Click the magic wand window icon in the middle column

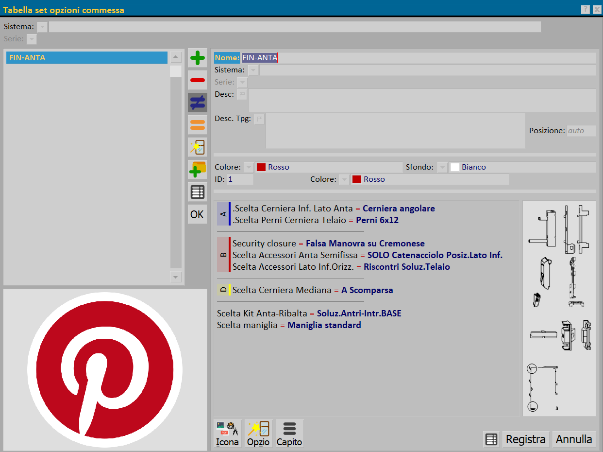point(198,147)
